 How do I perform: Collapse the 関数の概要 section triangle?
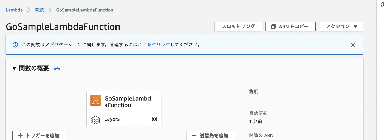click(15, 68)
